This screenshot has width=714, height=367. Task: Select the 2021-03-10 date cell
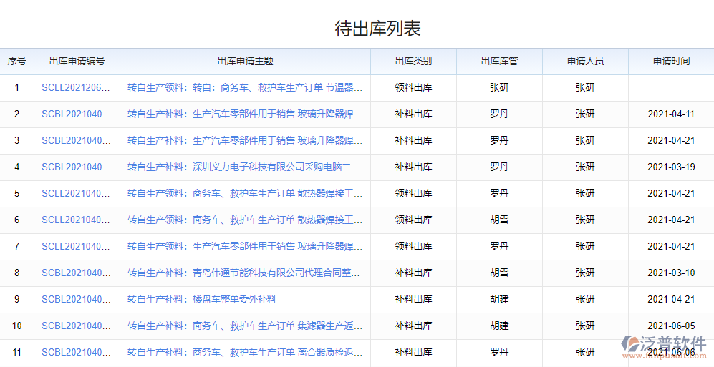[671, 273]
